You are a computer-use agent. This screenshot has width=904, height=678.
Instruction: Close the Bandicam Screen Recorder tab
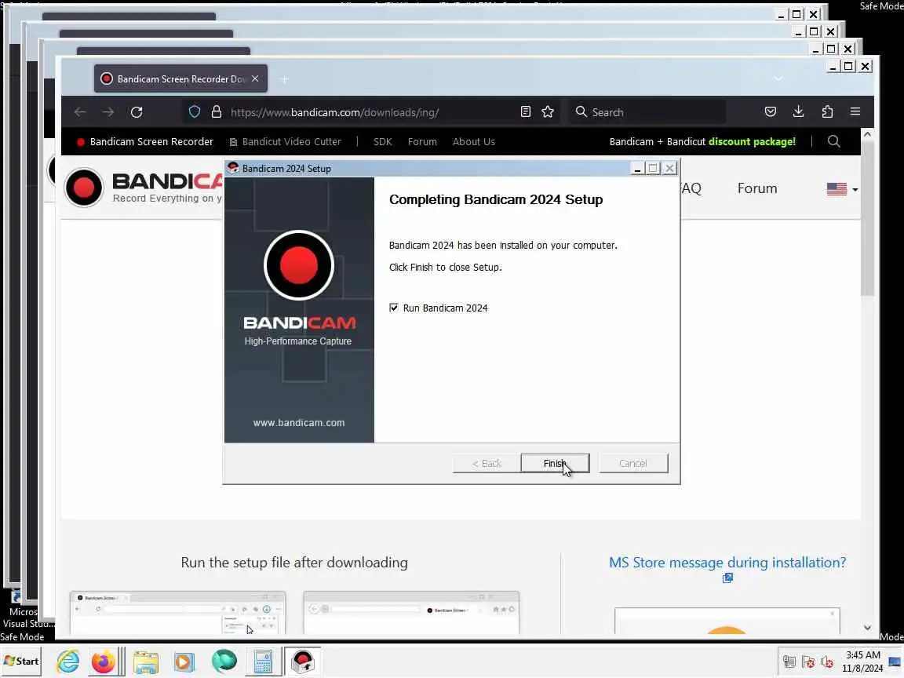click(x=255, y=78)
